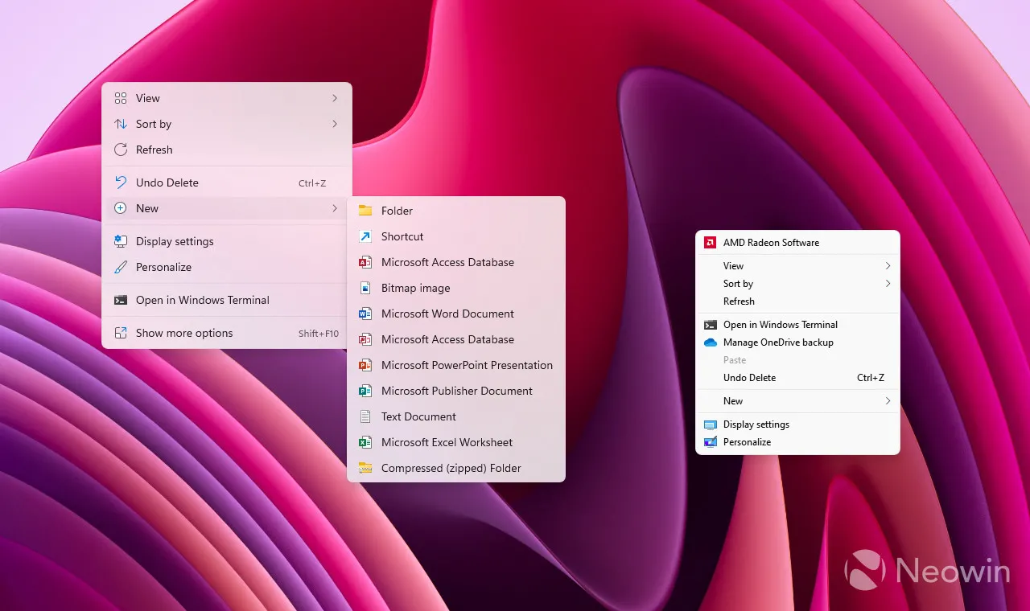
Task: Expand Sort by arrow in the right white menu
Action: (888, 284)
